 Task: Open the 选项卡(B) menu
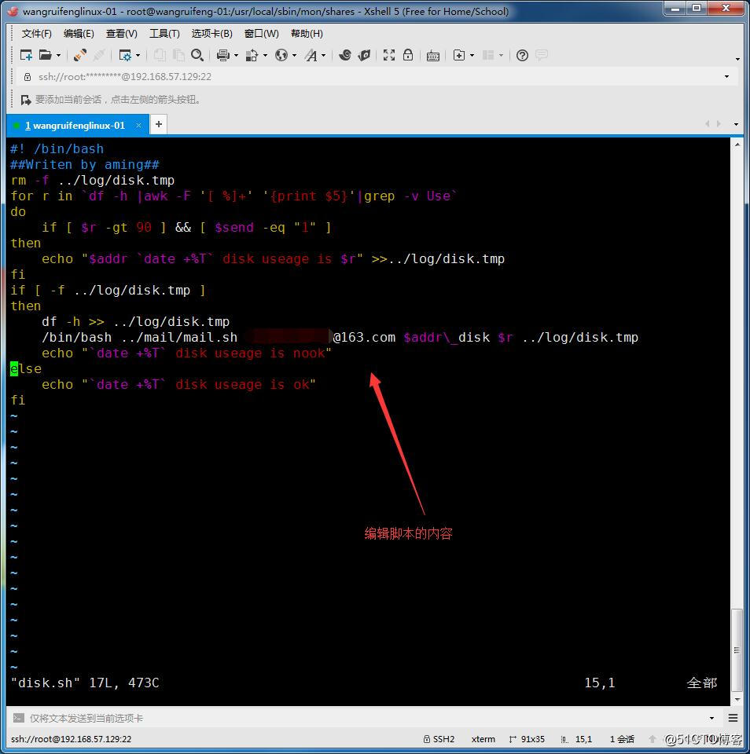[211, 34]
